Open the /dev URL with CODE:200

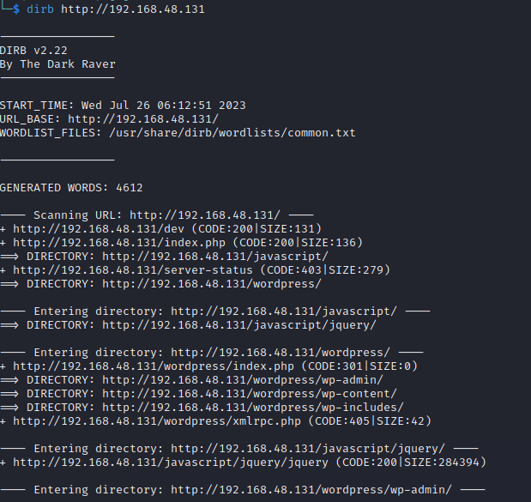click(x=100, y=229)
